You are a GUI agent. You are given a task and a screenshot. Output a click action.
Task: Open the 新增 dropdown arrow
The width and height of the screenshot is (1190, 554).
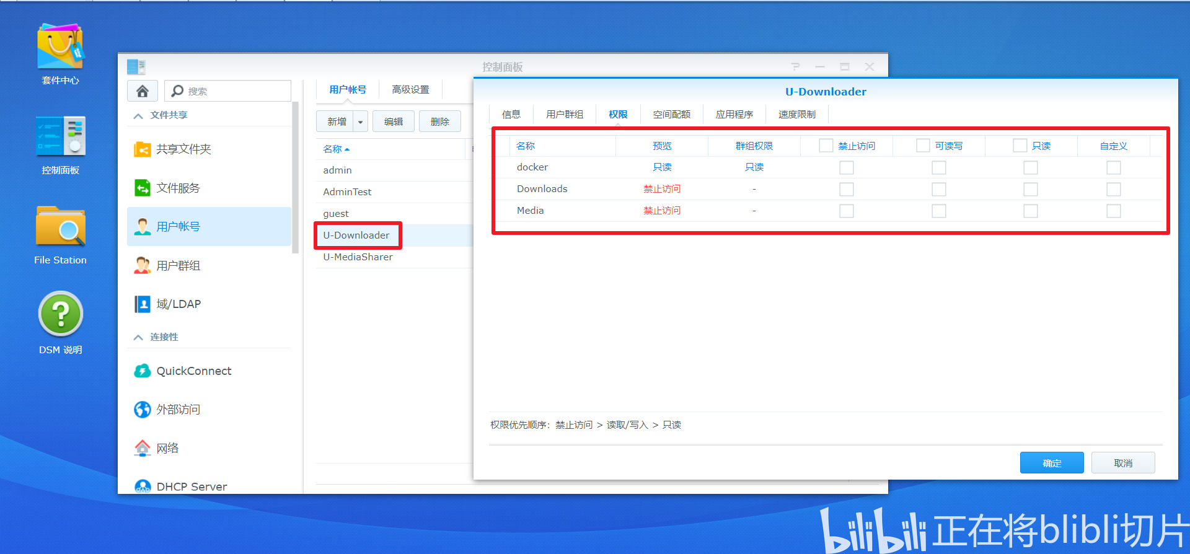(361, 121)
